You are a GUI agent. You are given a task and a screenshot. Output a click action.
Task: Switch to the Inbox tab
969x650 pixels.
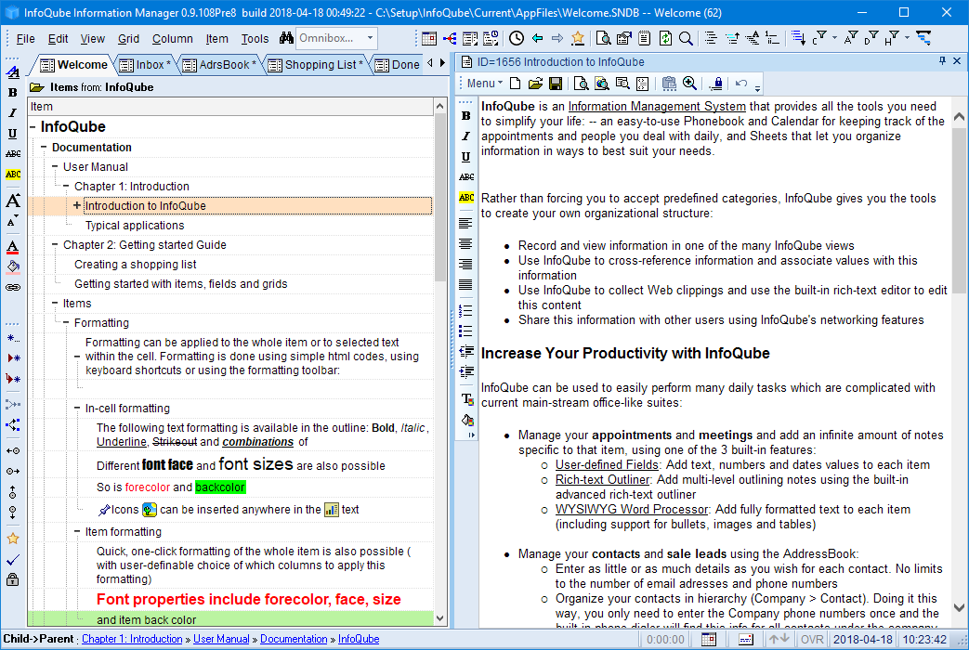click(x=149, y=64)
